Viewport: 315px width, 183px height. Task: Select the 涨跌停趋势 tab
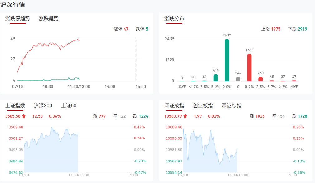(x=18, y=18)
